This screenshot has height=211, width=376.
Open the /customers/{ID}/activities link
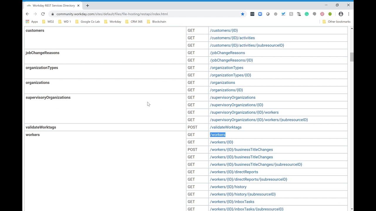pyautogui.click(x=232, y=38)
